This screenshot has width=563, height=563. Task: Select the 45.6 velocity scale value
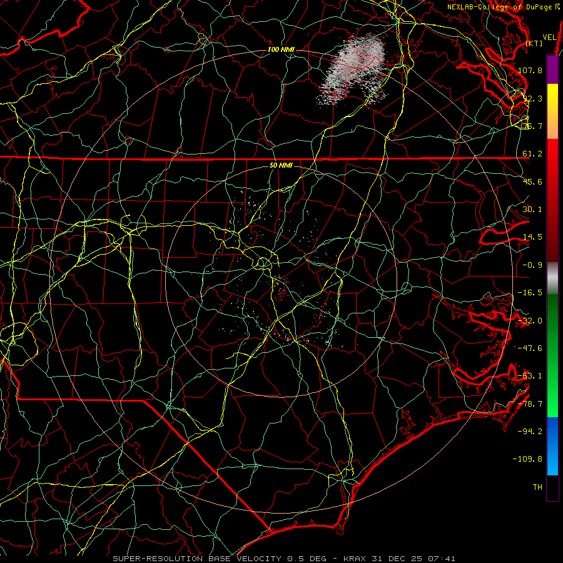coord(532,181)
